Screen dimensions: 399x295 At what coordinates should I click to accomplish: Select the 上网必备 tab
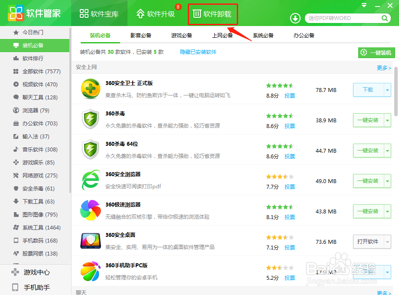click(222, 36)
